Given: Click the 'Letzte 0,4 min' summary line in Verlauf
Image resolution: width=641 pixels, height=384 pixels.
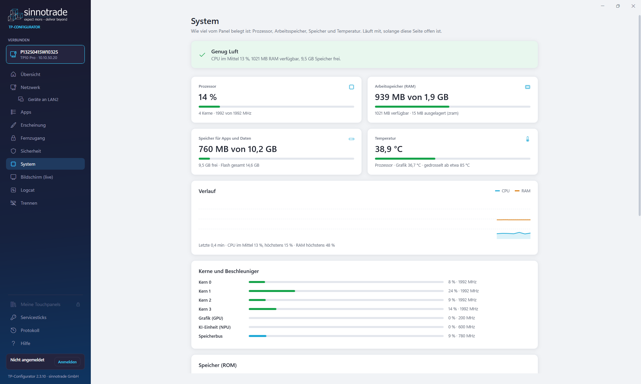Looking at the screenshot, I should pos(267,245).
